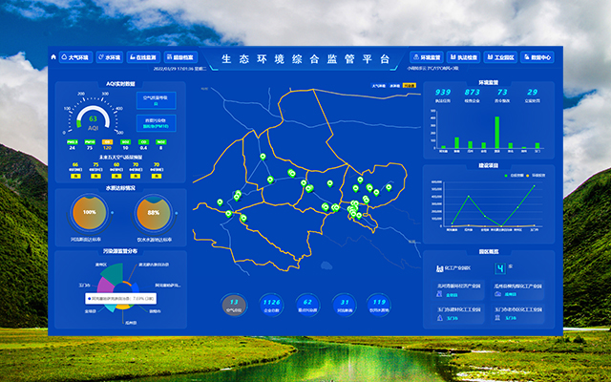Click the 空气站点 circle counter showing 13
This screenshot has width=611, height=382.
234,304
